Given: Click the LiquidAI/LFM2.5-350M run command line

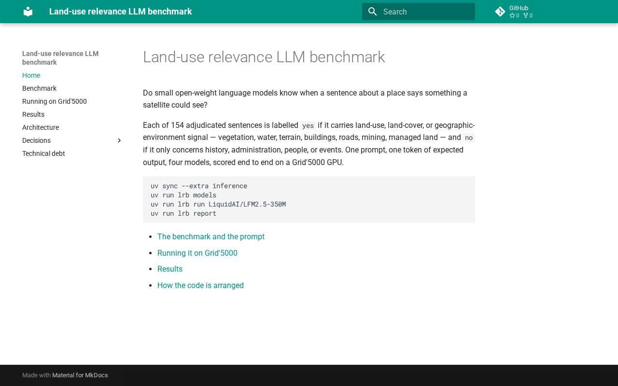Looking at the screenshot, I should (218, 204).
